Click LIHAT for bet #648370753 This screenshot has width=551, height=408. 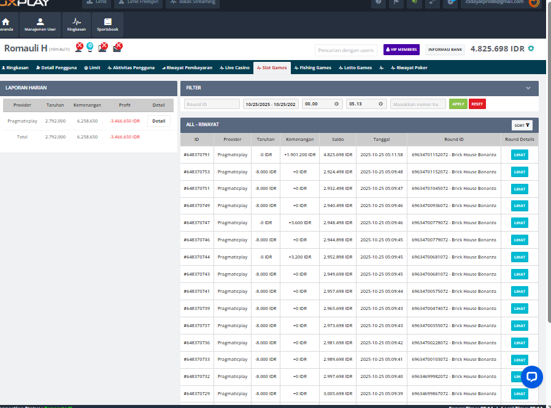[x=519, y=172]
